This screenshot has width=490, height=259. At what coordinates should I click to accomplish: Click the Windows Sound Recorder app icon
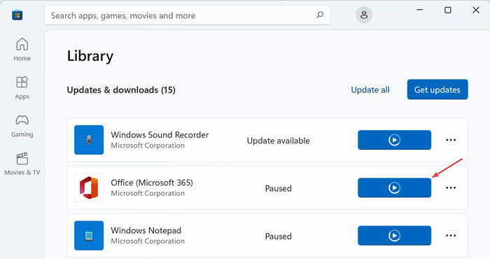(x=89, y=140)
